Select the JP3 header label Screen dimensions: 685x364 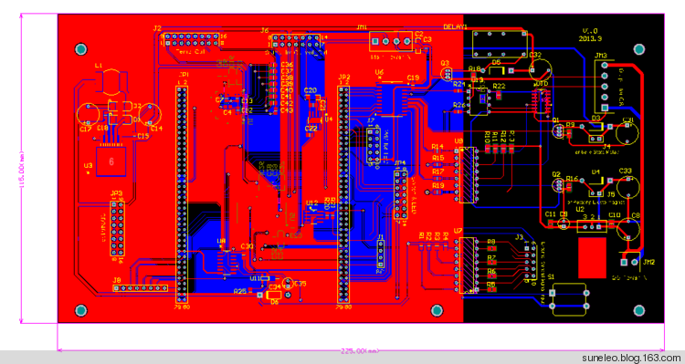pyautogui.click(x=117, y=193)
